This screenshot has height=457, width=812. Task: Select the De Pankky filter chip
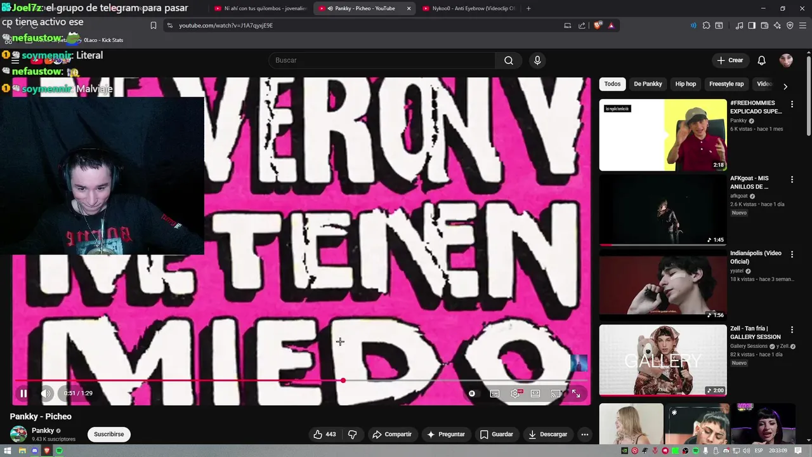[x=648, y=84]
